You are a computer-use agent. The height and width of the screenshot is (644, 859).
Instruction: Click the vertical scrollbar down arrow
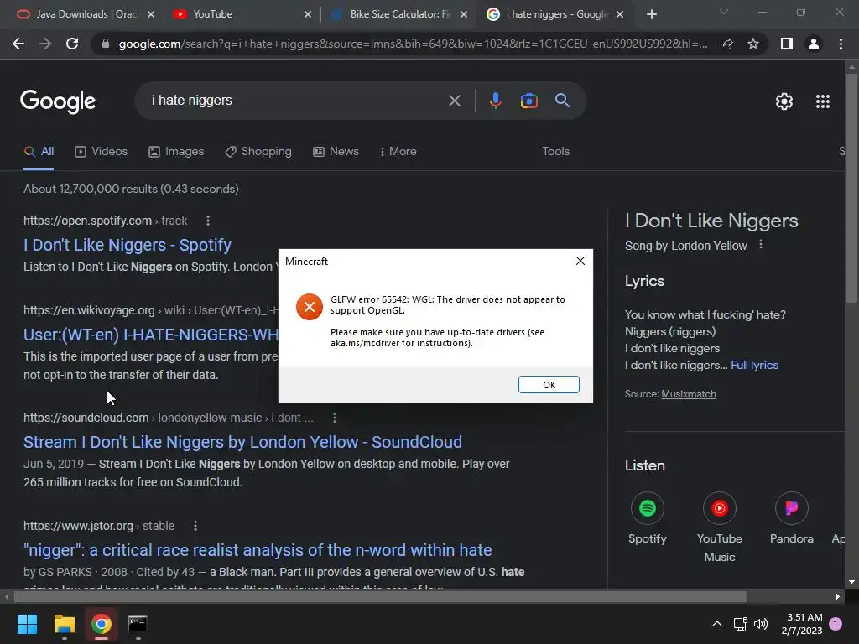851,582
